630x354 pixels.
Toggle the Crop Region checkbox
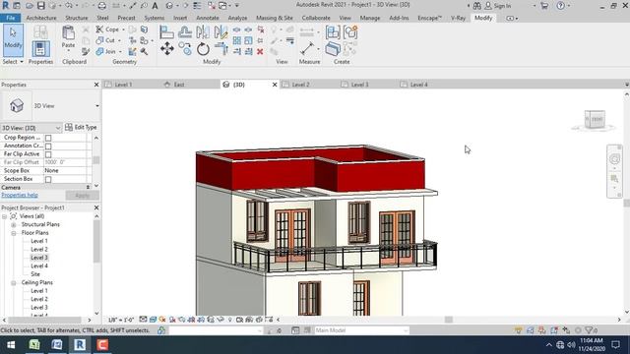point(48,138)
